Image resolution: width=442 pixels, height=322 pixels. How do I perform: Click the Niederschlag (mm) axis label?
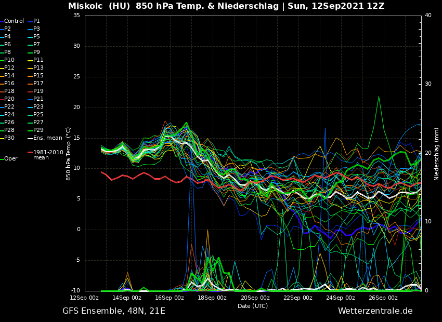(437, 154)
